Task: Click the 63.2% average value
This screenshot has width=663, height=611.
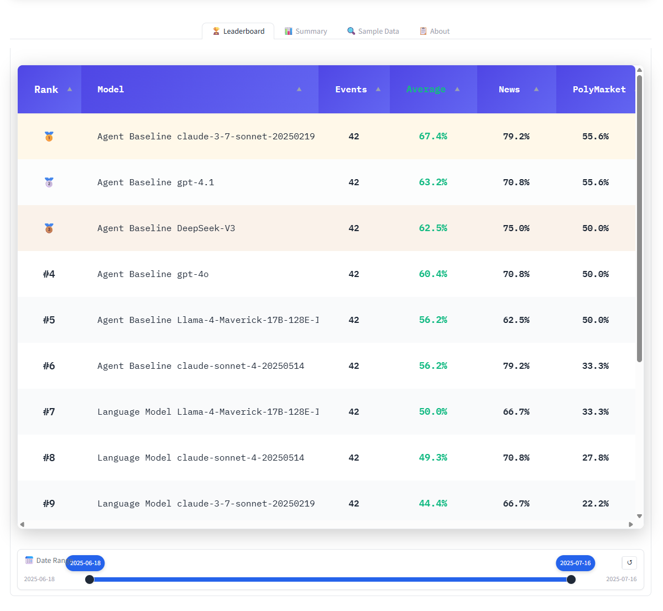Action: pos(433,182)
